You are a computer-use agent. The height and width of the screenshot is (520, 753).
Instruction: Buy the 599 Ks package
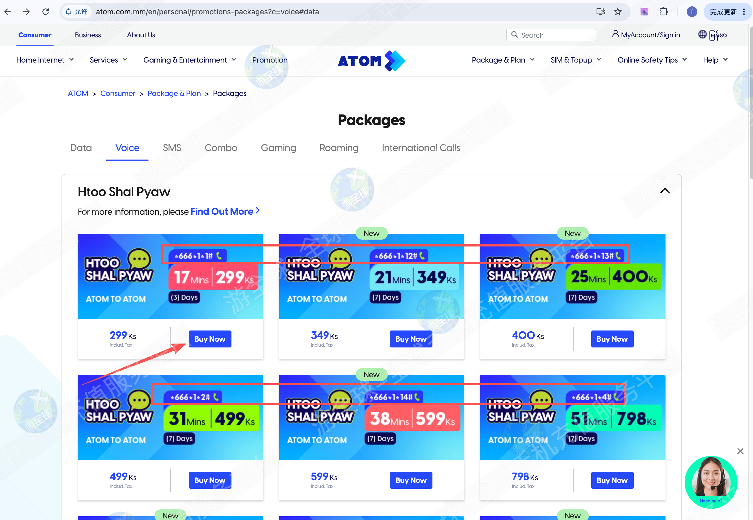click(x=411, y=480)
